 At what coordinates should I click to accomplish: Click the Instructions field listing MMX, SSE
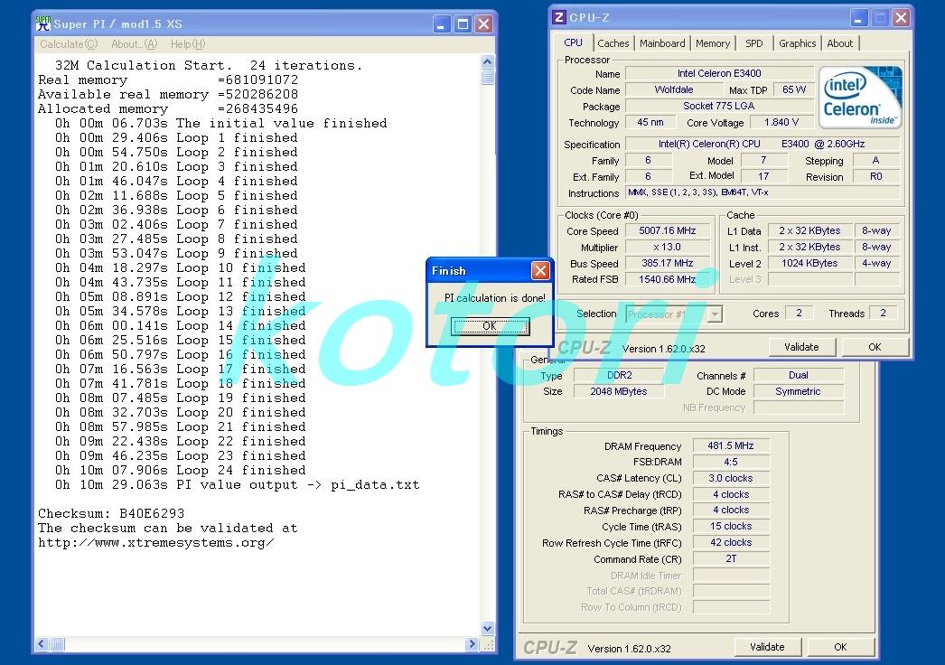pyautogui.click(x=763, y=193)
